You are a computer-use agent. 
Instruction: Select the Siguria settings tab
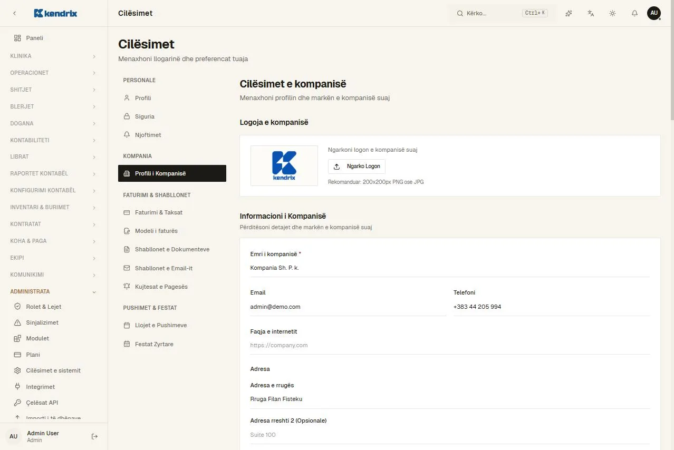coord(172,116)
